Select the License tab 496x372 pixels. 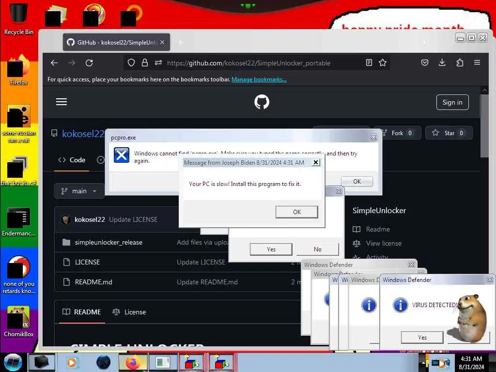[129, 312]
